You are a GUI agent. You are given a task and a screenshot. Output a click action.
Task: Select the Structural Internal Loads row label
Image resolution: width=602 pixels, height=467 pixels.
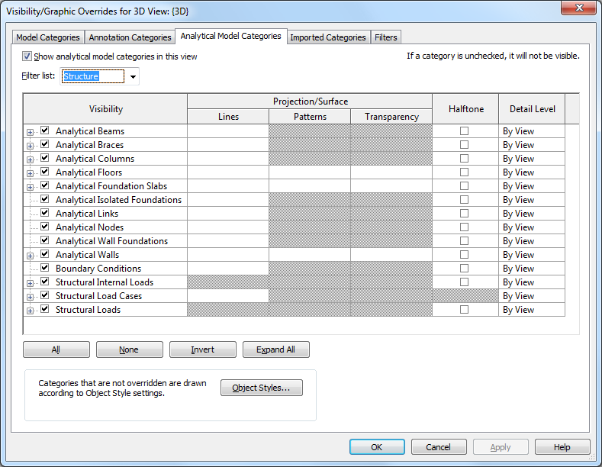(x=105, y=282)
